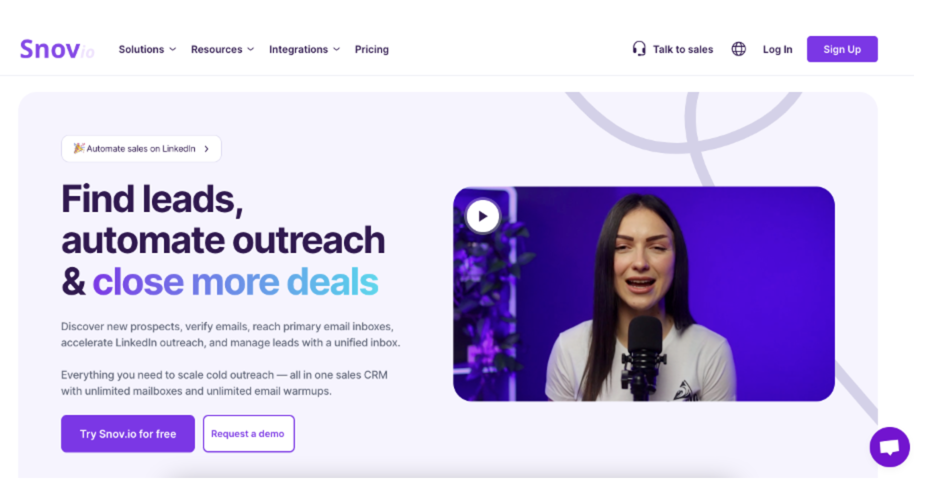Click the headset icon beside Talk to sales
This screenshot has height=492, width=926.
[x=639, y=49]
